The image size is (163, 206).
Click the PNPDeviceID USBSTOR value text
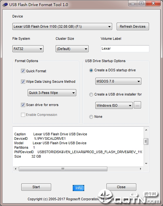point(90,152)
